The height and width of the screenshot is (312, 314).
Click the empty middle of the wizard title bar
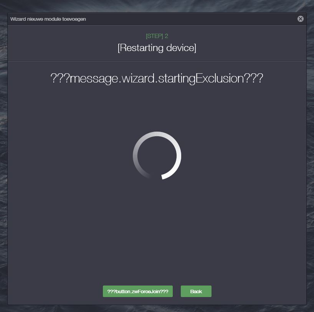click(x=190, y=19)
